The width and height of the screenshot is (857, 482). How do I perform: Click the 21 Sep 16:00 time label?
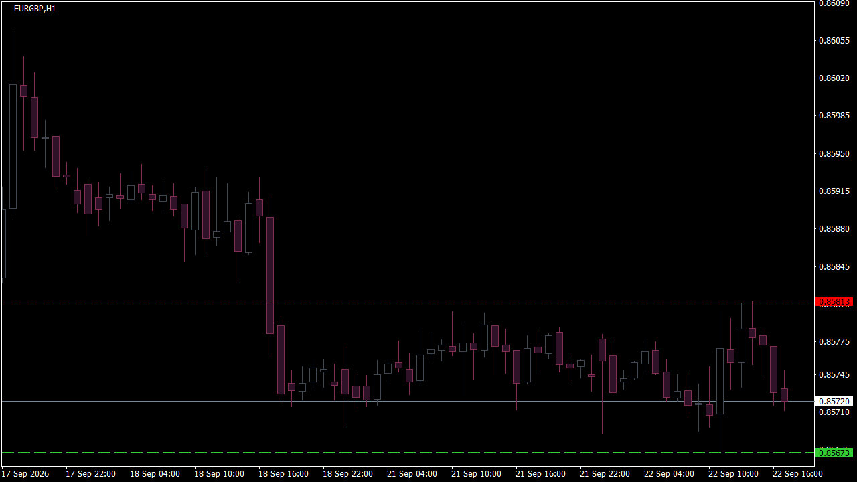click(540, 474)
